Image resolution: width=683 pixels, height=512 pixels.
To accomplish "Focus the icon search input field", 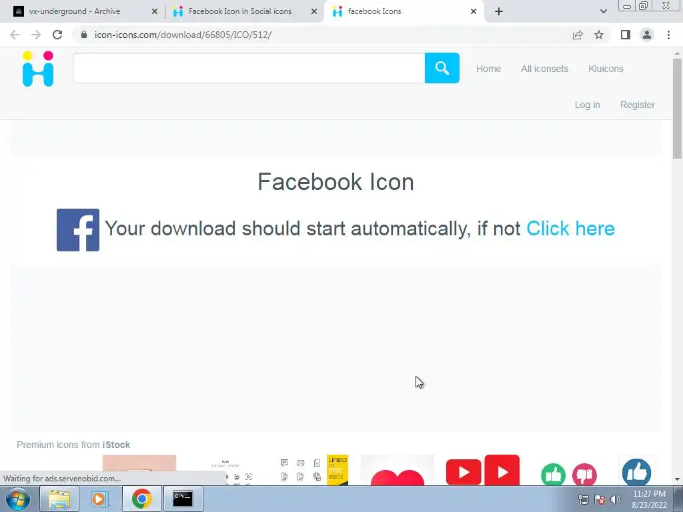I will (249, 68).
